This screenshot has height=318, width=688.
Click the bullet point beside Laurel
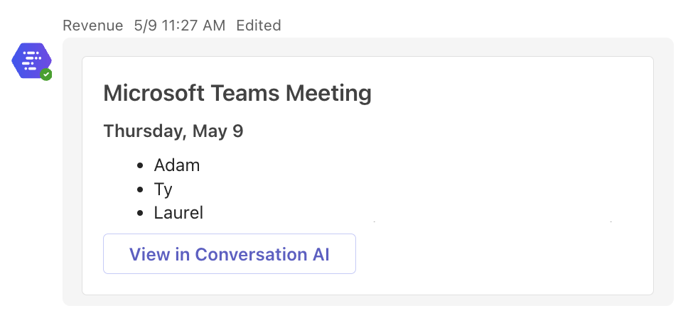coord(140,213)
